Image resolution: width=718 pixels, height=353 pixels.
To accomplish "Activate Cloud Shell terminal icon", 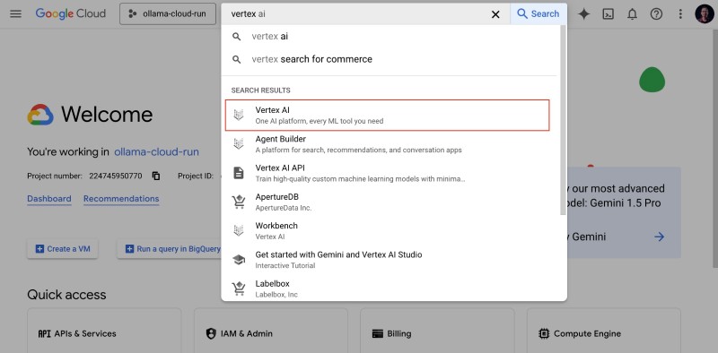I will click(609, 14).
